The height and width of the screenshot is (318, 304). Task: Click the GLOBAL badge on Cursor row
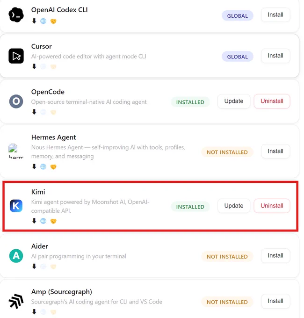point(237,57)
